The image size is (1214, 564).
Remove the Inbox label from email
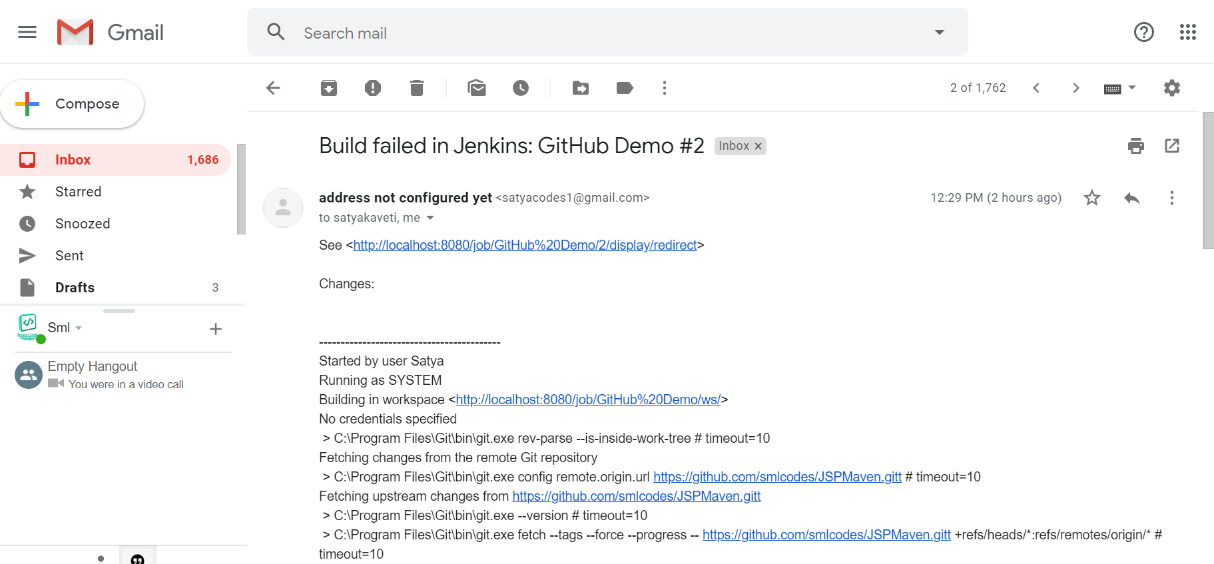pyautogui.click(x=758, y=146)
